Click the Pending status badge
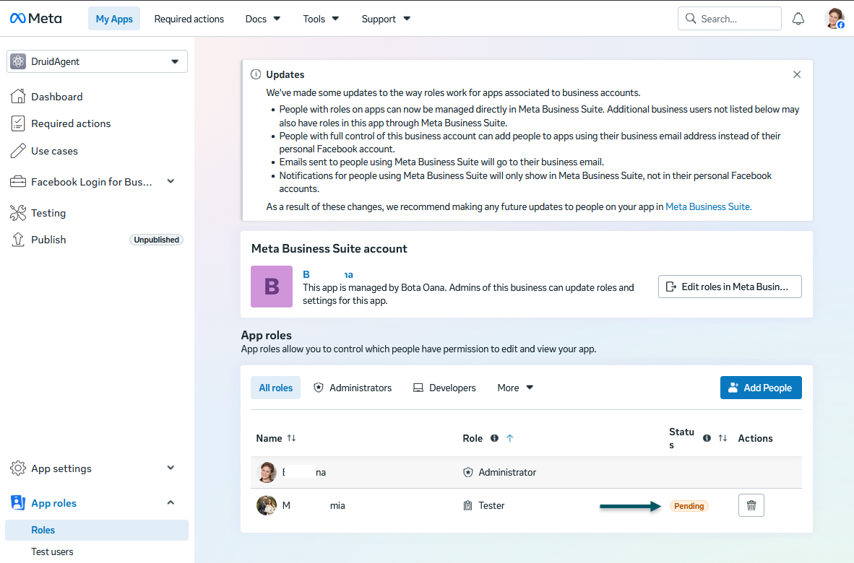This screenshot has height=563, width=854. coord(689,506)
